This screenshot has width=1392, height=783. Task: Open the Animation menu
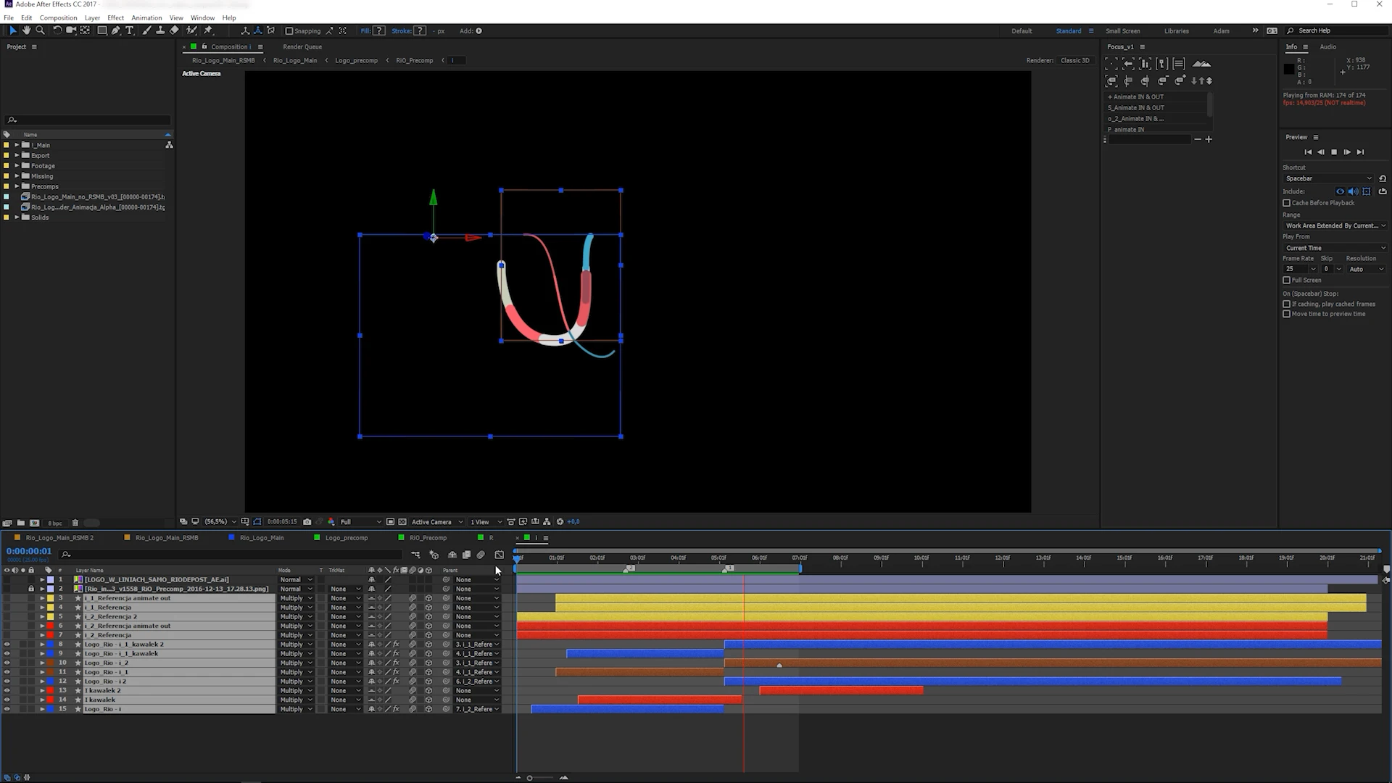[x=146, y=17]
